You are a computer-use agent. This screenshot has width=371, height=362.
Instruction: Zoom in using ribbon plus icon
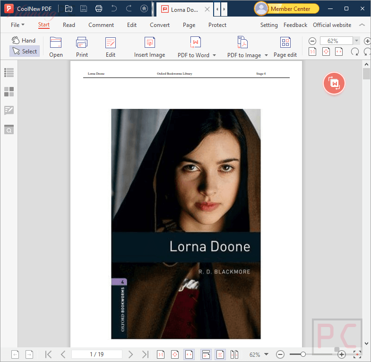click(x=367, y=41)
